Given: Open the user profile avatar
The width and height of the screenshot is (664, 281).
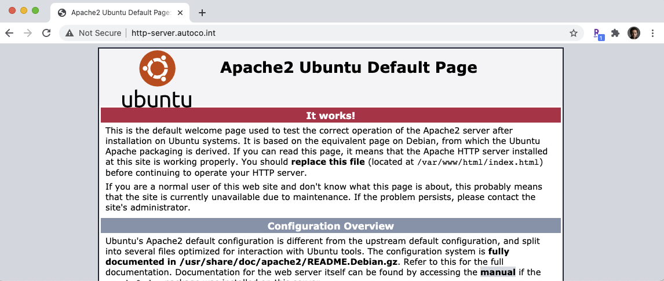Looking at the screenshot, I should 634,33.
